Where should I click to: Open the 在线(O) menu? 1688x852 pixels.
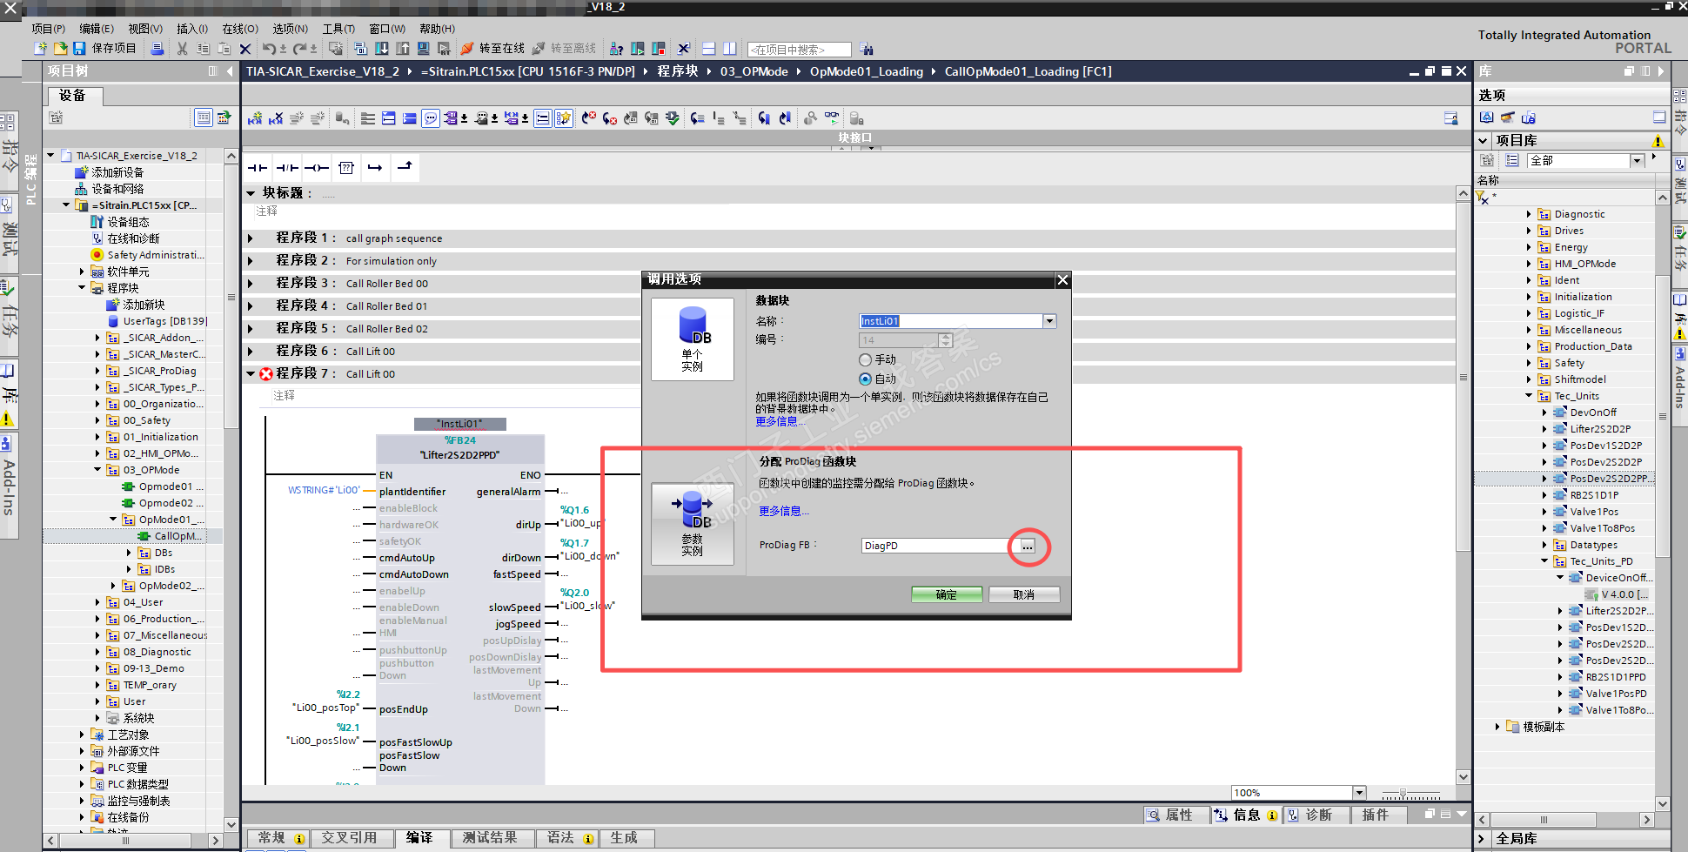240,29
